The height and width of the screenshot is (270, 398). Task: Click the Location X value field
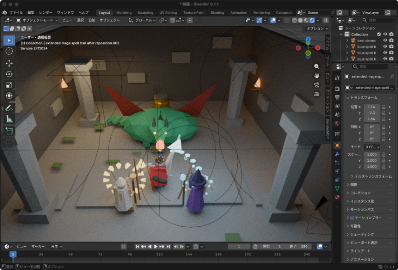point(372,107)
